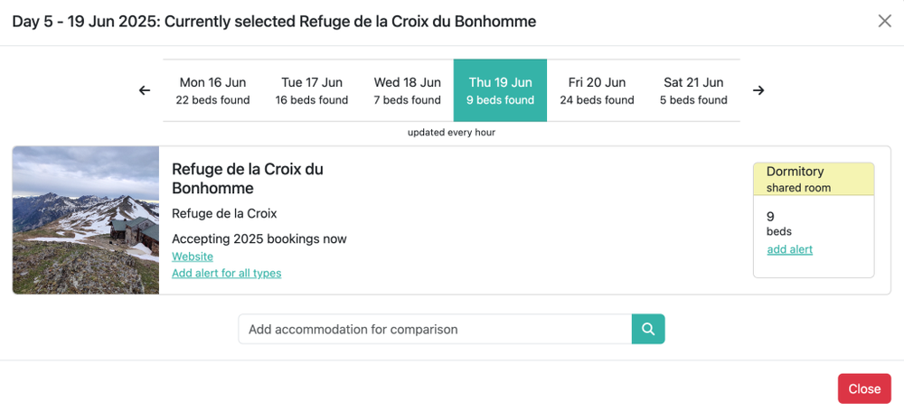Click the previous dates left arrow

pyautogui.click(x=145, y=90)
